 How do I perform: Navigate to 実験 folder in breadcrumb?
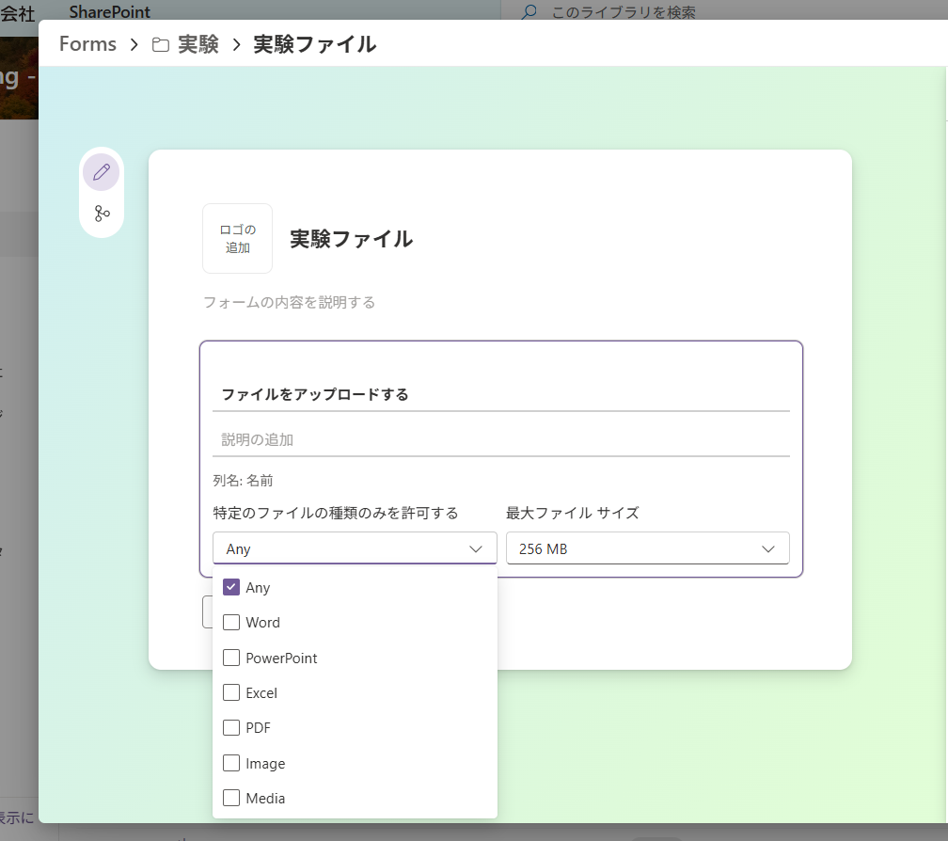tap(198, 44)
